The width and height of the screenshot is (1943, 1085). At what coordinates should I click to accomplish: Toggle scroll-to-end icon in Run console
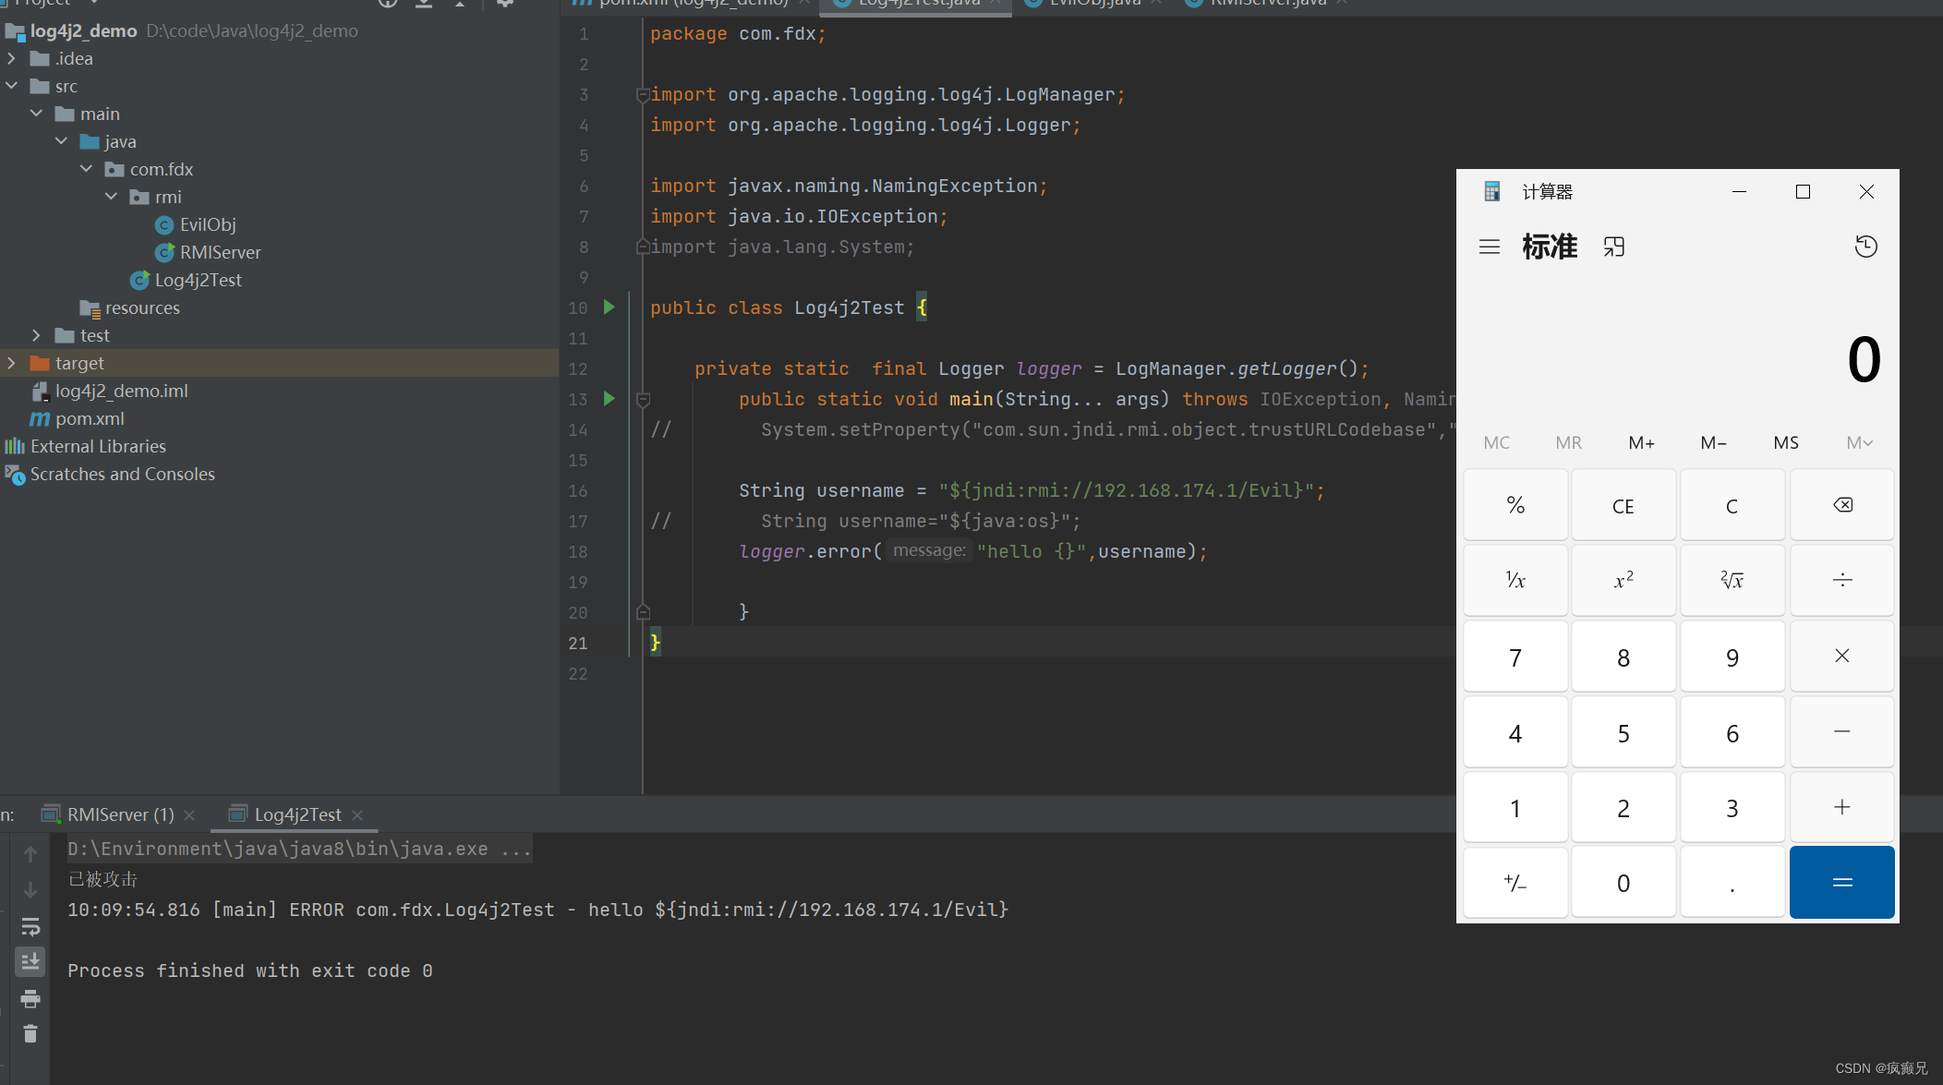[30, 962]
